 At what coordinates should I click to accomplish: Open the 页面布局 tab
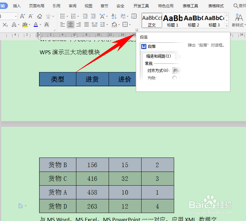37,6
